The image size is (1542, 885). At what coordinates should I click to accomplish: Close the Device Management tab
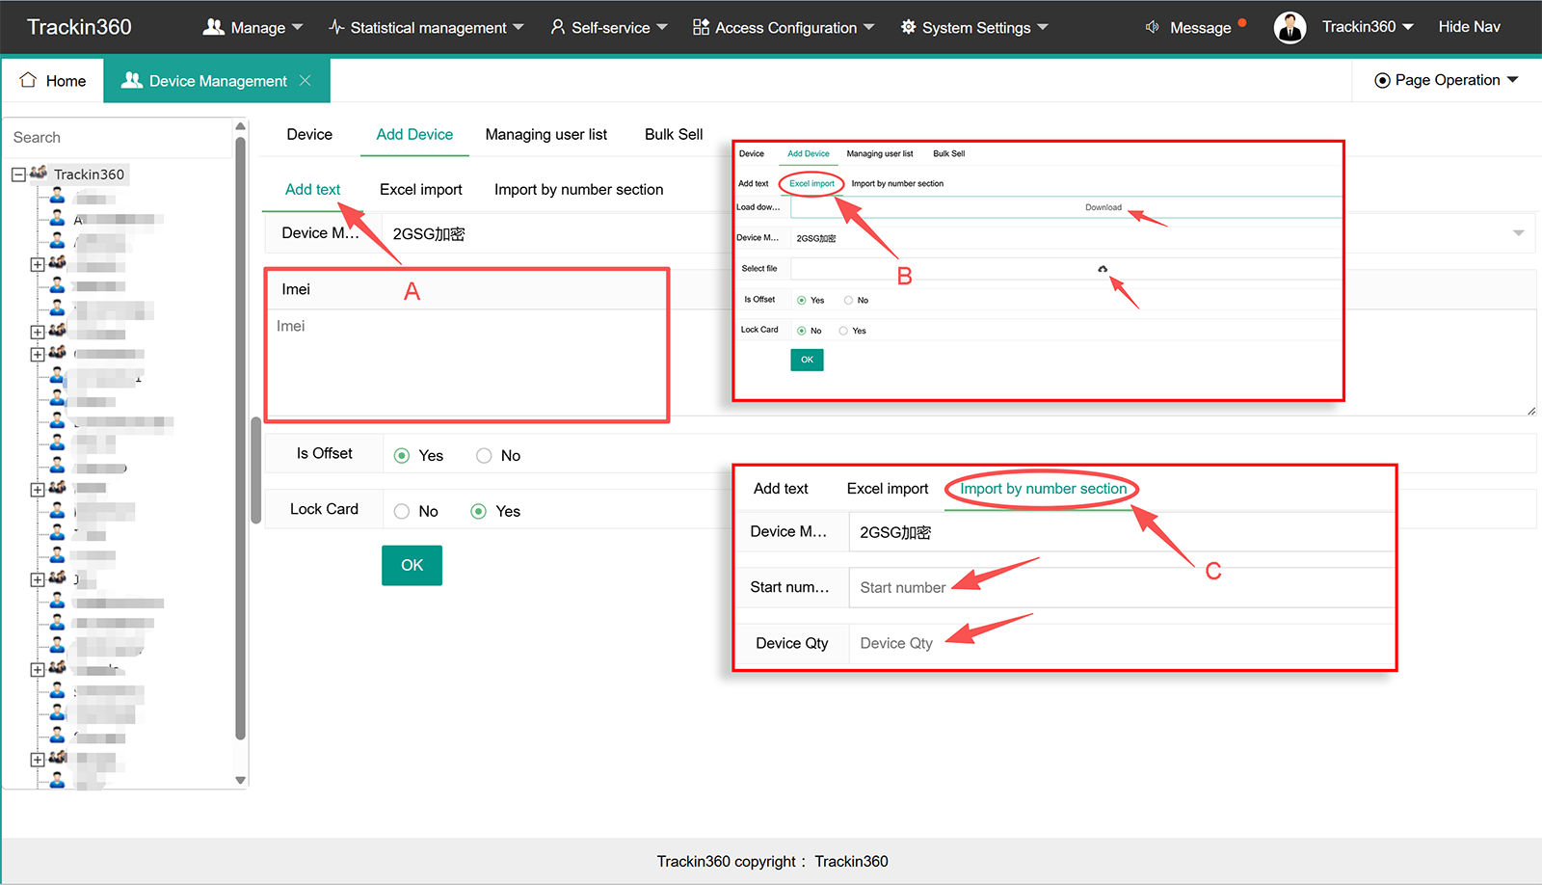click(306, 81)
